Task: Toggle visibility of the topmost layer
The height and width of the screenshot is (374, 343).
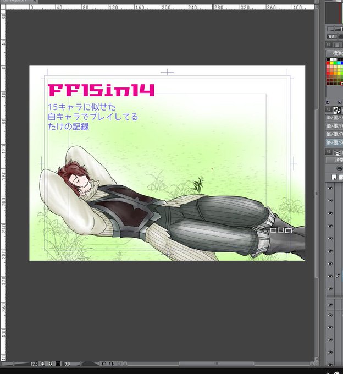Action: coord(330,188)
